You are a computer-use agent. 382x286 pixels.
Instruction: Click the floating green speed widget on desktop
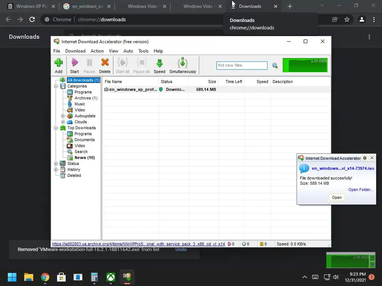351,260
